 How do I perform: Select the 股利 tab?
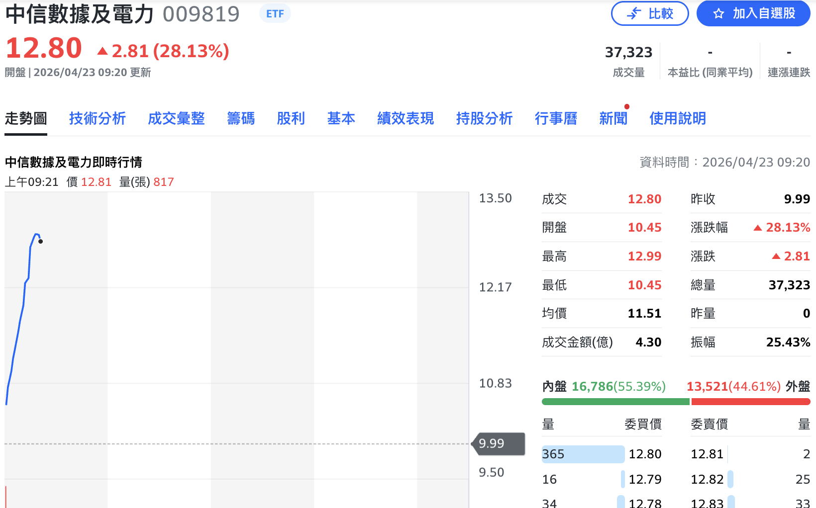click(x=291, y=118)
